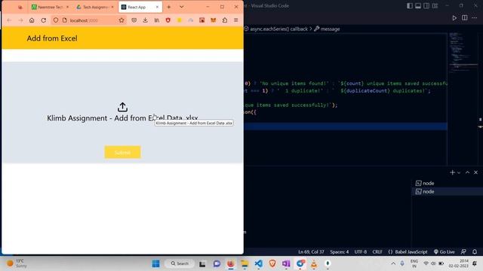Split the VS Code editor right
This screenshot has width=483, height=271.
[x=465, y=18]
